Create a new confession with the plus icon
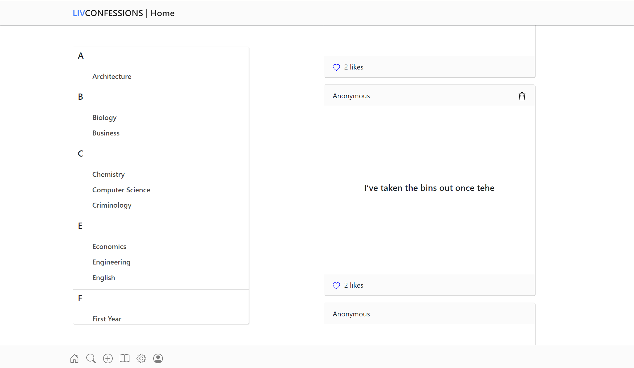The image size is (634, 368). click(x=108, y=358)
